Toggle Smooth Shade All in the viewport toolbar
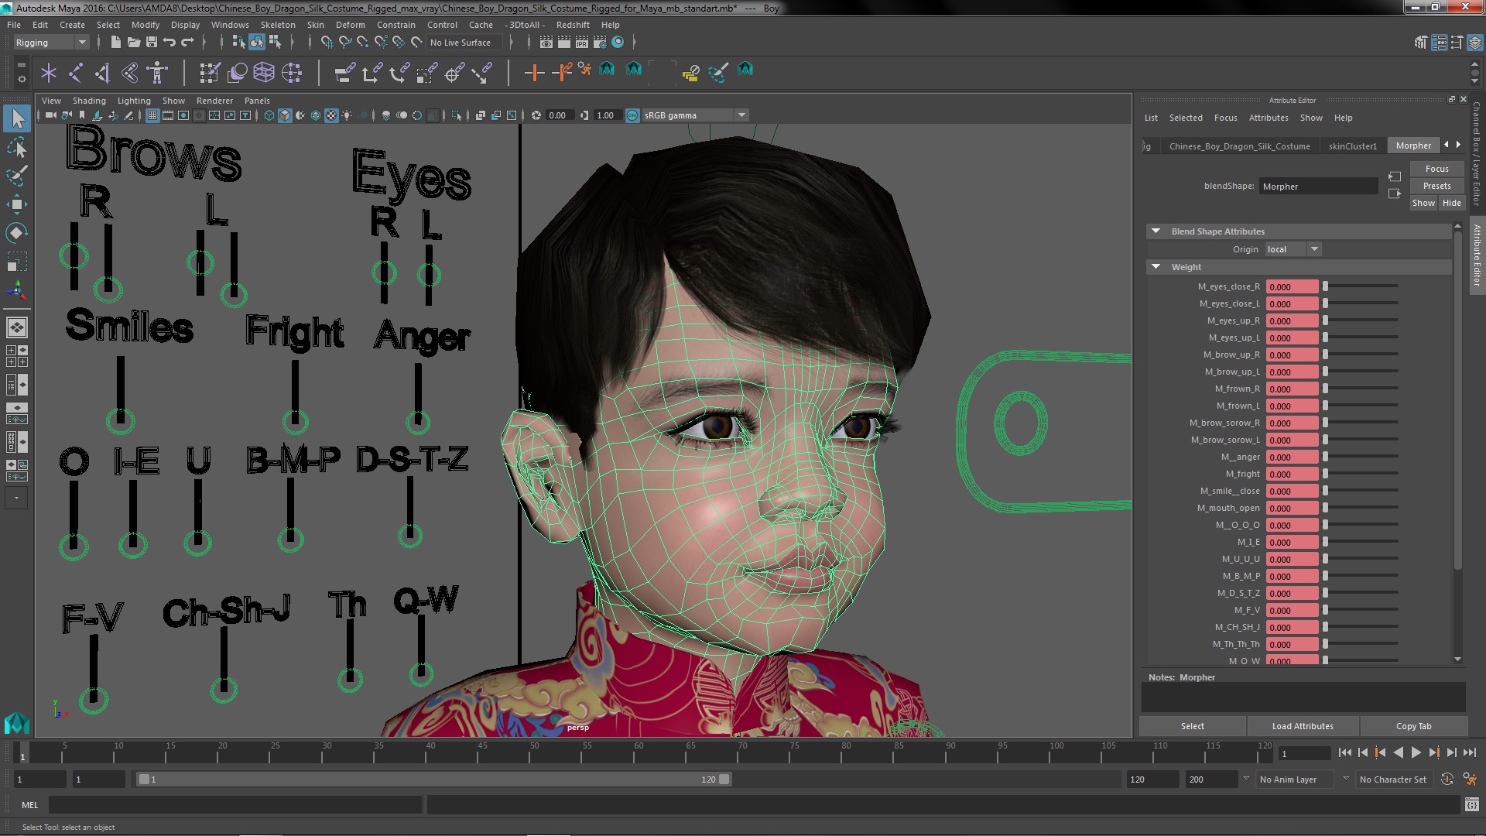This screenshot has height=836, width=1486. pyautogui.click(x=285, y=115)
